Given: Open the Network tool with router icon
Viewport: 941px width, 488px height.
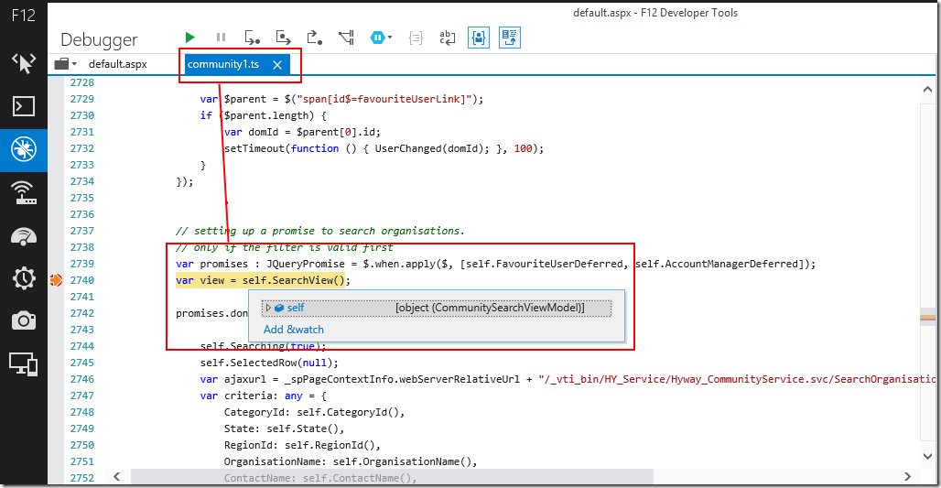Looking at the screenshot, I should click(x=24, y=192).
